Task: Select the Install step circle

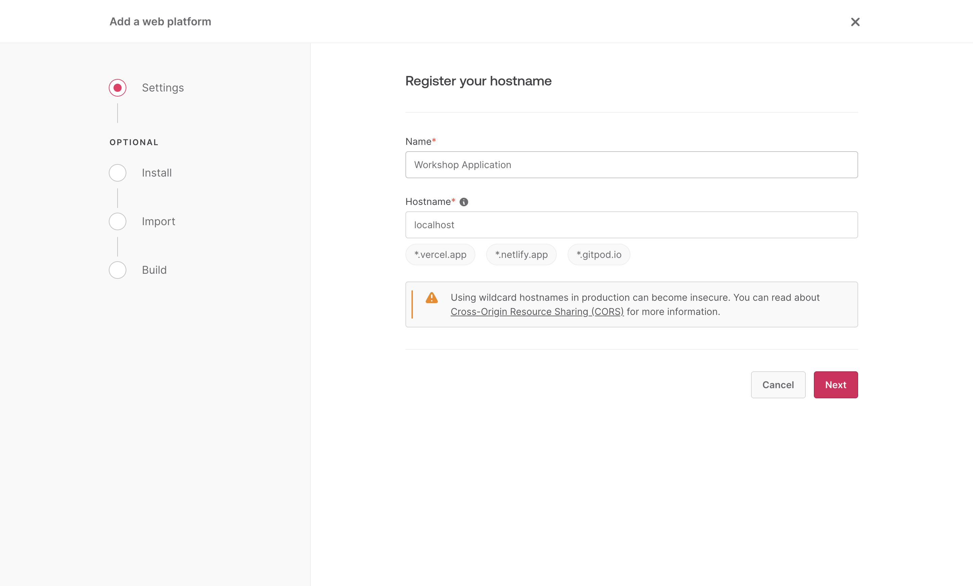Action: (x=117, y=172)
